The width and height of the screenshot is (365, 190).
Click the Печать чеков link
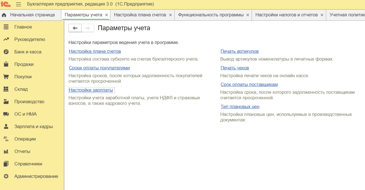(x=235, y=68)
